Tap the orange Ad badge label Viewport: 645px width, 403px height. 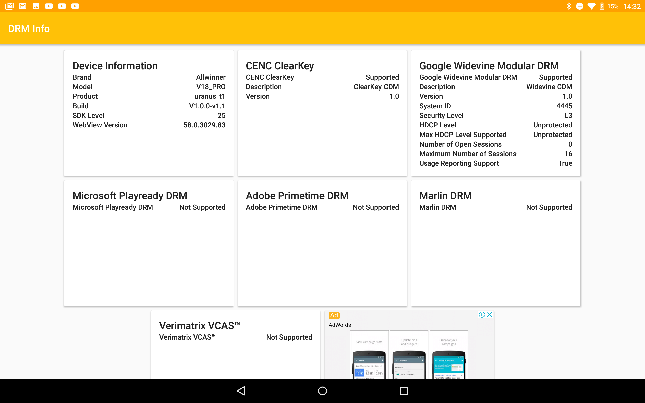[x=334, y=315]
